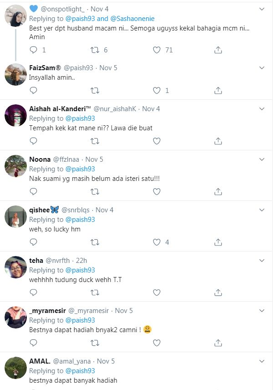The image size is (273, 390).
Task: Reply to Noona's tweet
Action: point(33,192)
